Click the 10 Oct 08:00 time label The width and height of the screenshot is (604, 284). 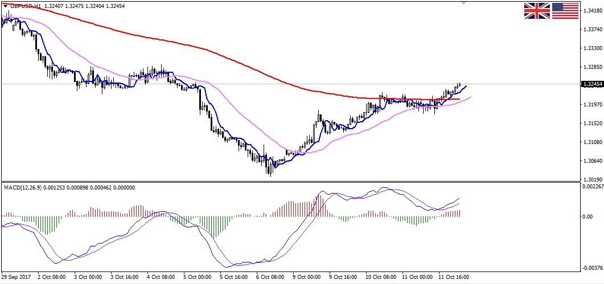click(x=381, y=277)
